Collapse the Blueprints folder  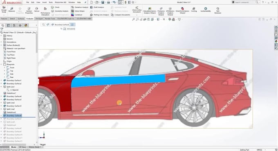click(x=1, y=64)
